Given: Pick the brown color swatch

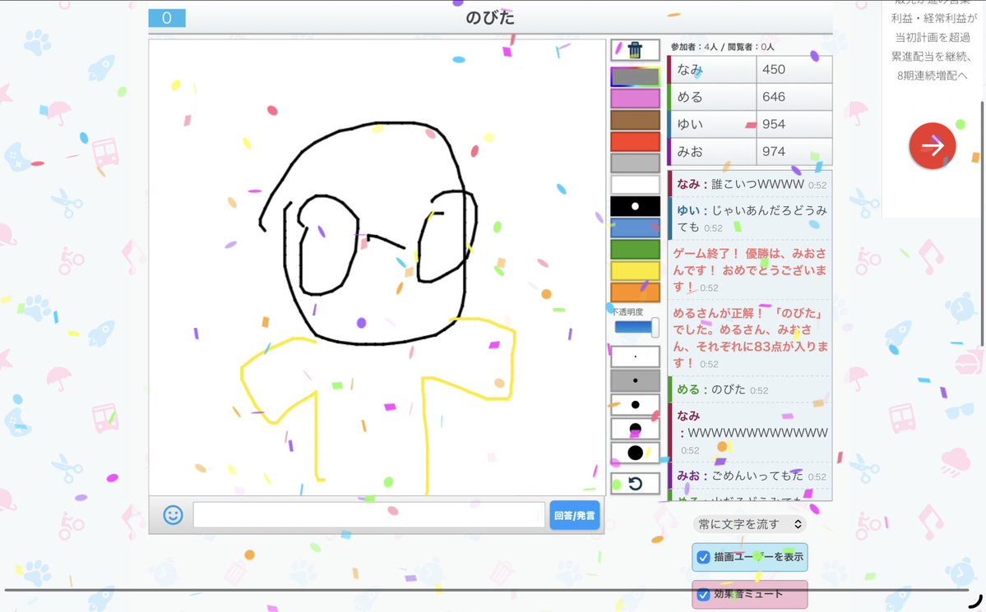Looking at the screenshot, I should (635, 120).
